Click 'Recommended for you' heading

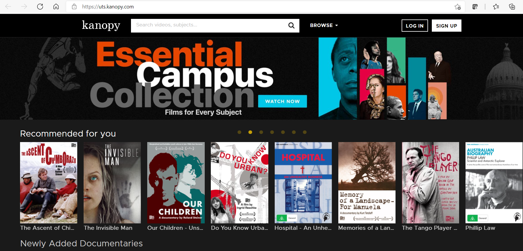pos(68,134)
